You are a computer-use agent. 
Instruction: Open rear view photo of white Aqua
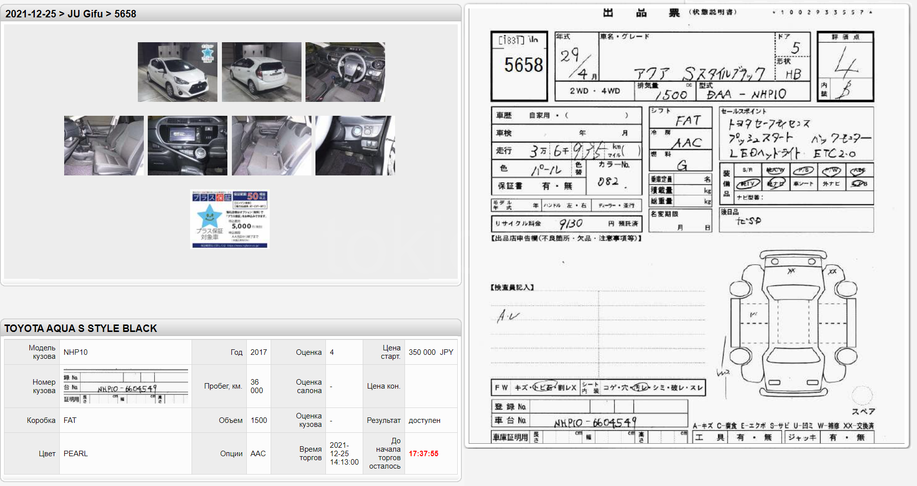click(x=261, y=72)
